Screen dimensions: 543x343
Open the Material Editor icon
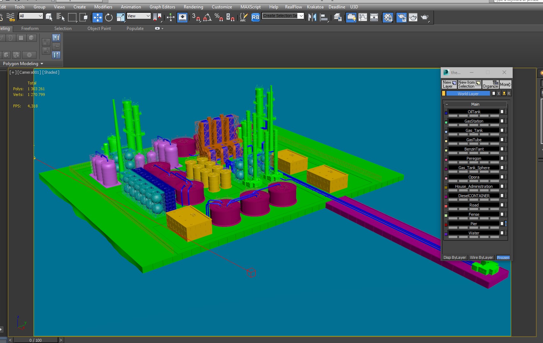click(x=388, y=17)
